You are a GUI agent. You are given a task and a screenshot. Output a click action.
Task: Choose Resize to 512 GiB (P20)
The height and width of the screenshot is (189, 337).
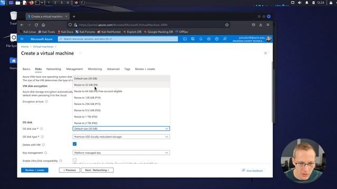click(x=122, y=110)
